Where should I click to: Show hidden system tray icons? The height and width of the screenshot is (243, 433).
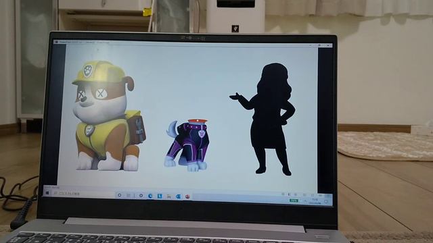[305, 201]
